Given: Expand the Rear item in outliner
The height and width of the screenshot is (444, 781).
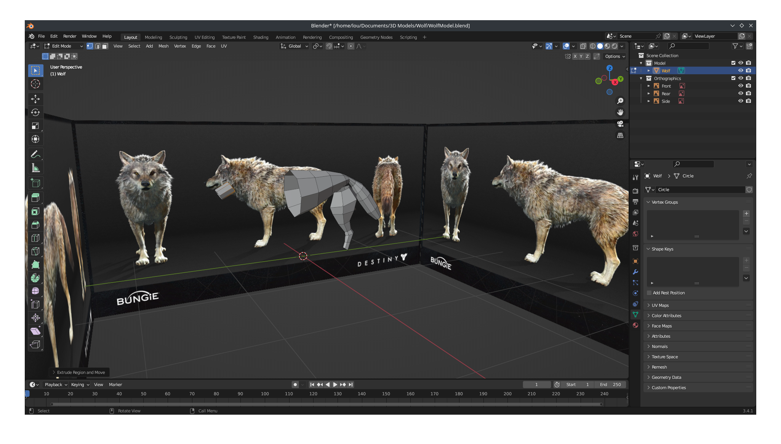Looking at the screenshot, I should point(649,93).
